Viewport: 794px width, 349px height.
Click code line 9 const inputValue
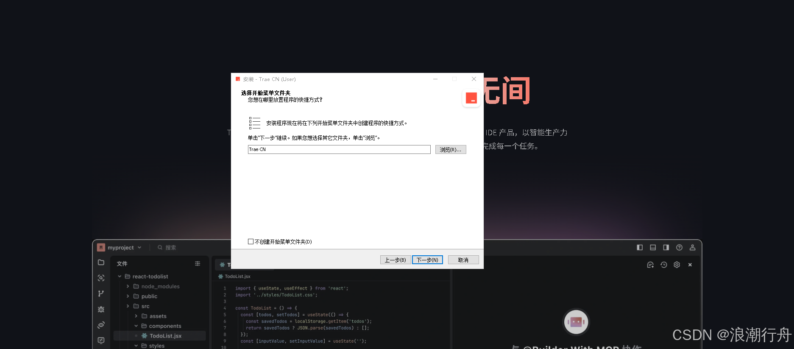point(304,341)
